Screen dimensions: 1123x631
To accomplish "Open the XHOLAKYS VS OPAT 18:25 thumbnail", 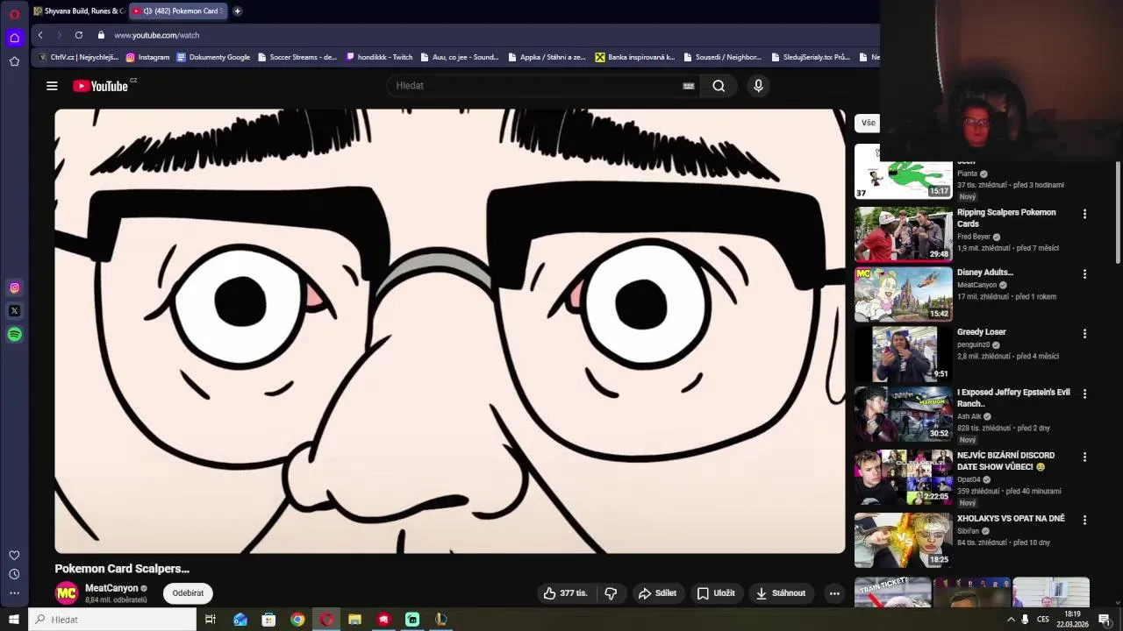I will [x=904, y=541].
